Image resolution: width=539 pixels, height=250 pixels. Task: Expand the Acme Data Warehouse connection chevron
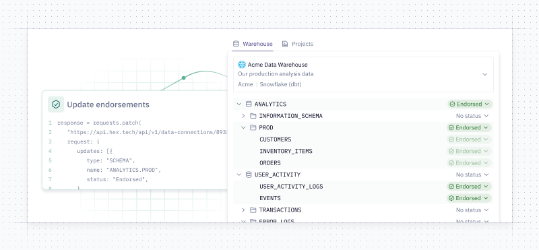point(484,74)
